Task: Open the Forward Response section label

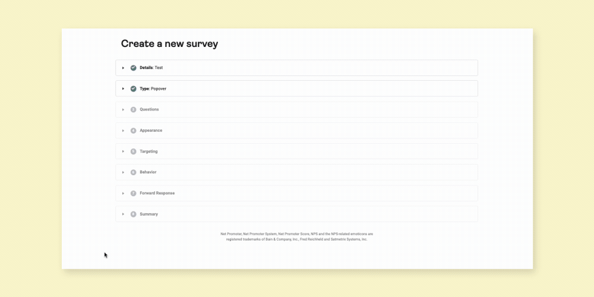Action: pyautogui.click(x=157, y=193)
